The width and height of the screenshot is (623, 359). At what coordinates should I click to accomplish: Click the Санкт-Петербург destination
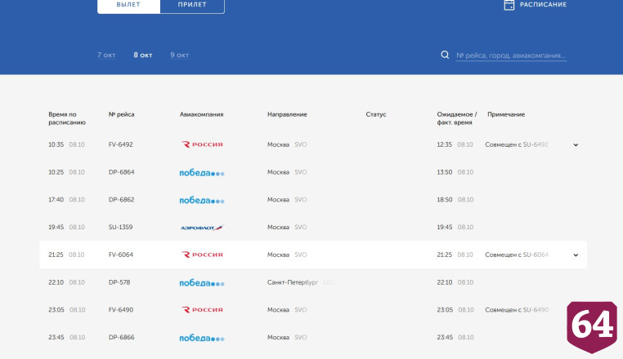[293, 282]
